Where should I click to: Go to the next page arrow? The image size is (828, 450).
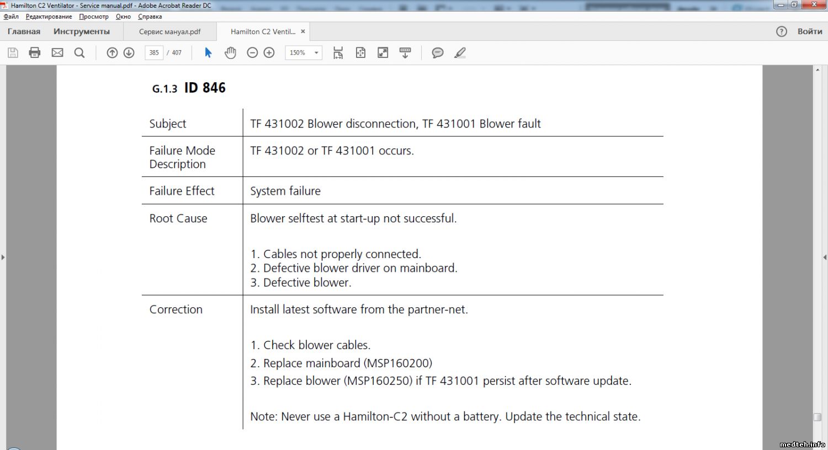pyautogui.click(x=129, y=53)
